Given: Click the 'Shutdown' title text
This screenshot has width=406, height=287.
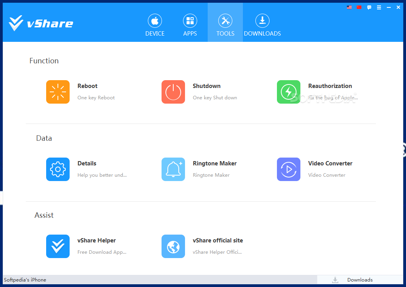Looking at the screenshot, I should click(x=207, y=86).
